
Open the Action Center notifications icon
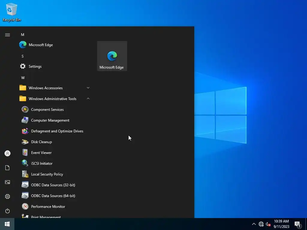298,224
